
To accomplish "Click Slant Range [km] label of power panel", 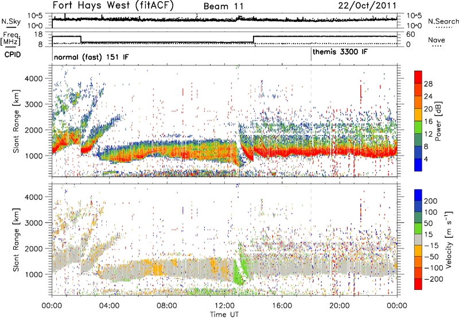I will tap(16, 121).
